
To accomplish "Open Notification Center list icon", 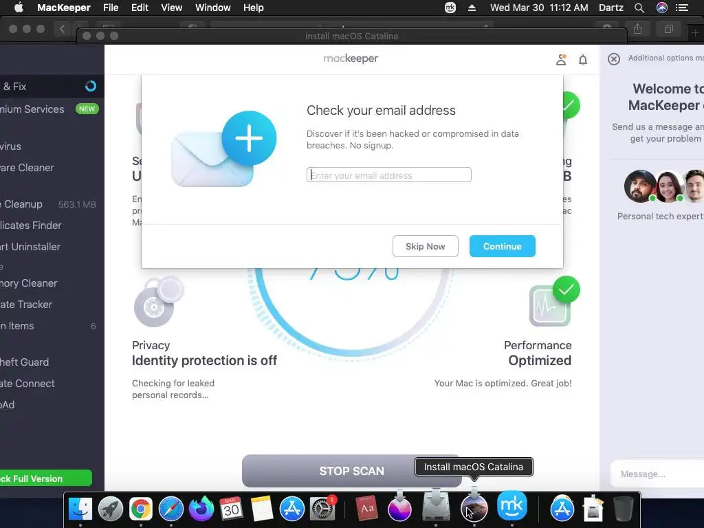I will tap(682, 8).
